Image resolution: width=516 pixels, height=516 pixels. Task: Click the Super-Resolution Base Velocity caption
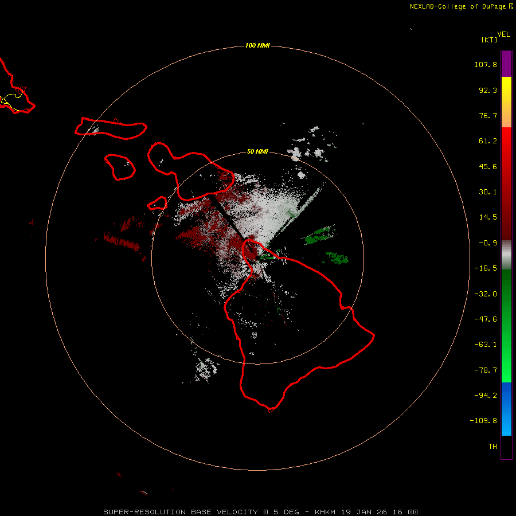(x=260, y=512)
